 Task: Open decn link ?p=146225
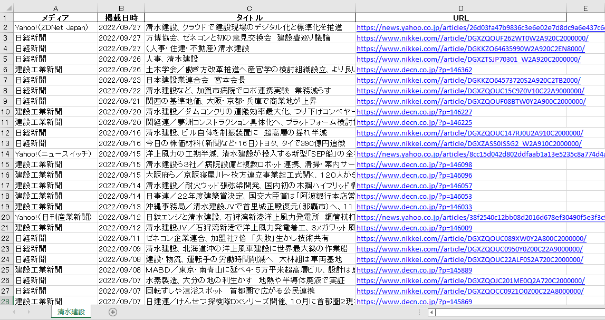click(414, 123)
